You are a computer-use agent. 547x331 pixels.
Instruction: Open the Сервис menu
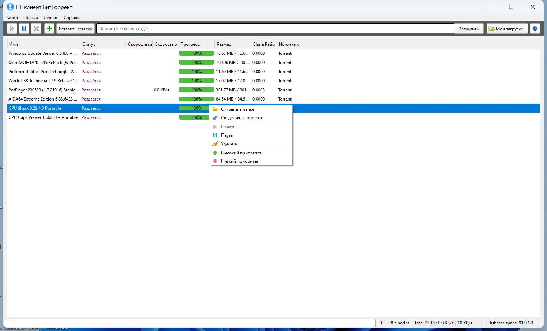tap(51, 18)
